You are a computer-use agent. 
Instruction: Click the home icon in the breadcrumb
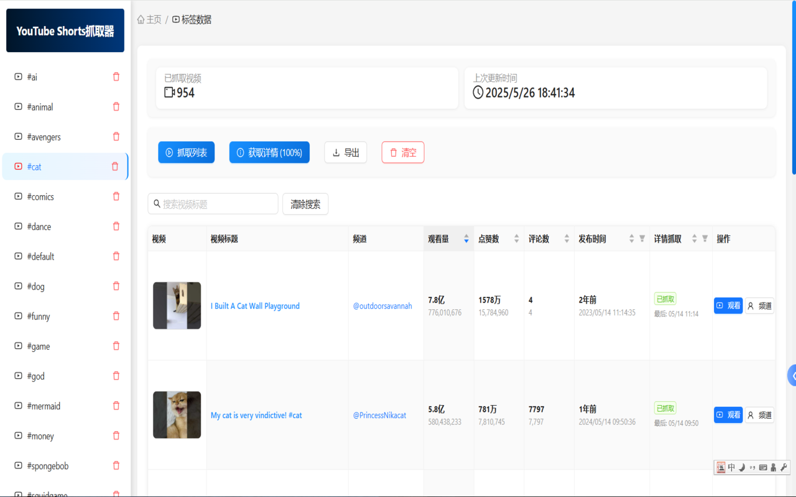(x=142, y=19)
